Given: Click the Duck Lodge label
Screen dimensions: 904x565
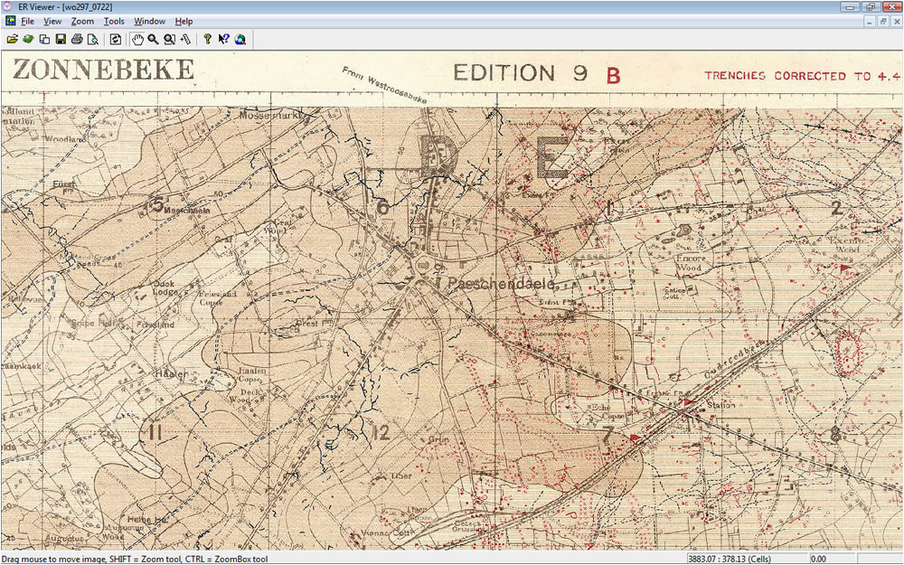Looking at the screenshot, I should pyautogui.click(x=165, y=287).
